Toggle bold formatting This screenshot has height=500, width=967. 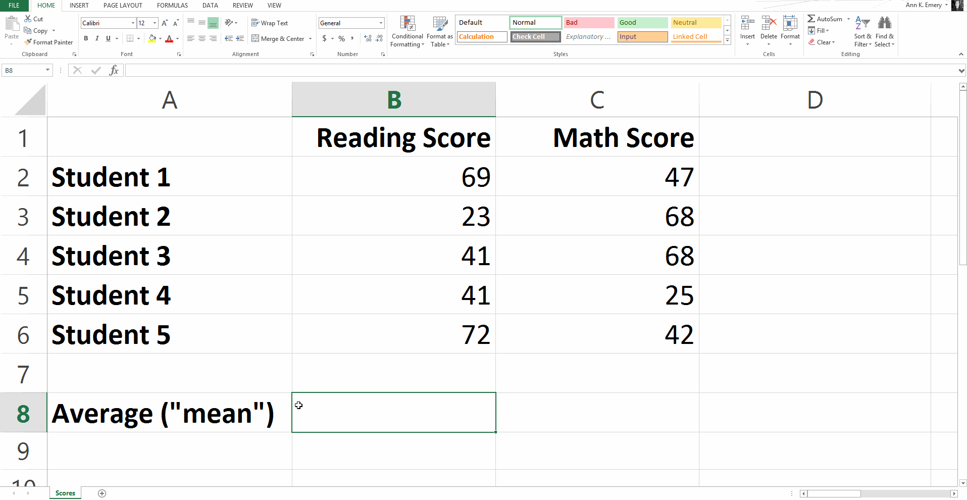pyautogui.click(x=86, y=38)
